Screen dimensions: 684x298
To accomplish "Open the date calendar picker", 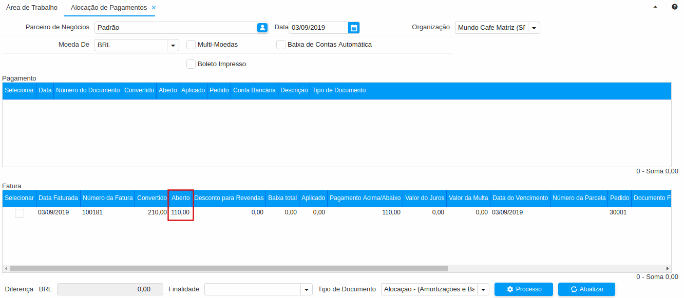I will point(353,28).
